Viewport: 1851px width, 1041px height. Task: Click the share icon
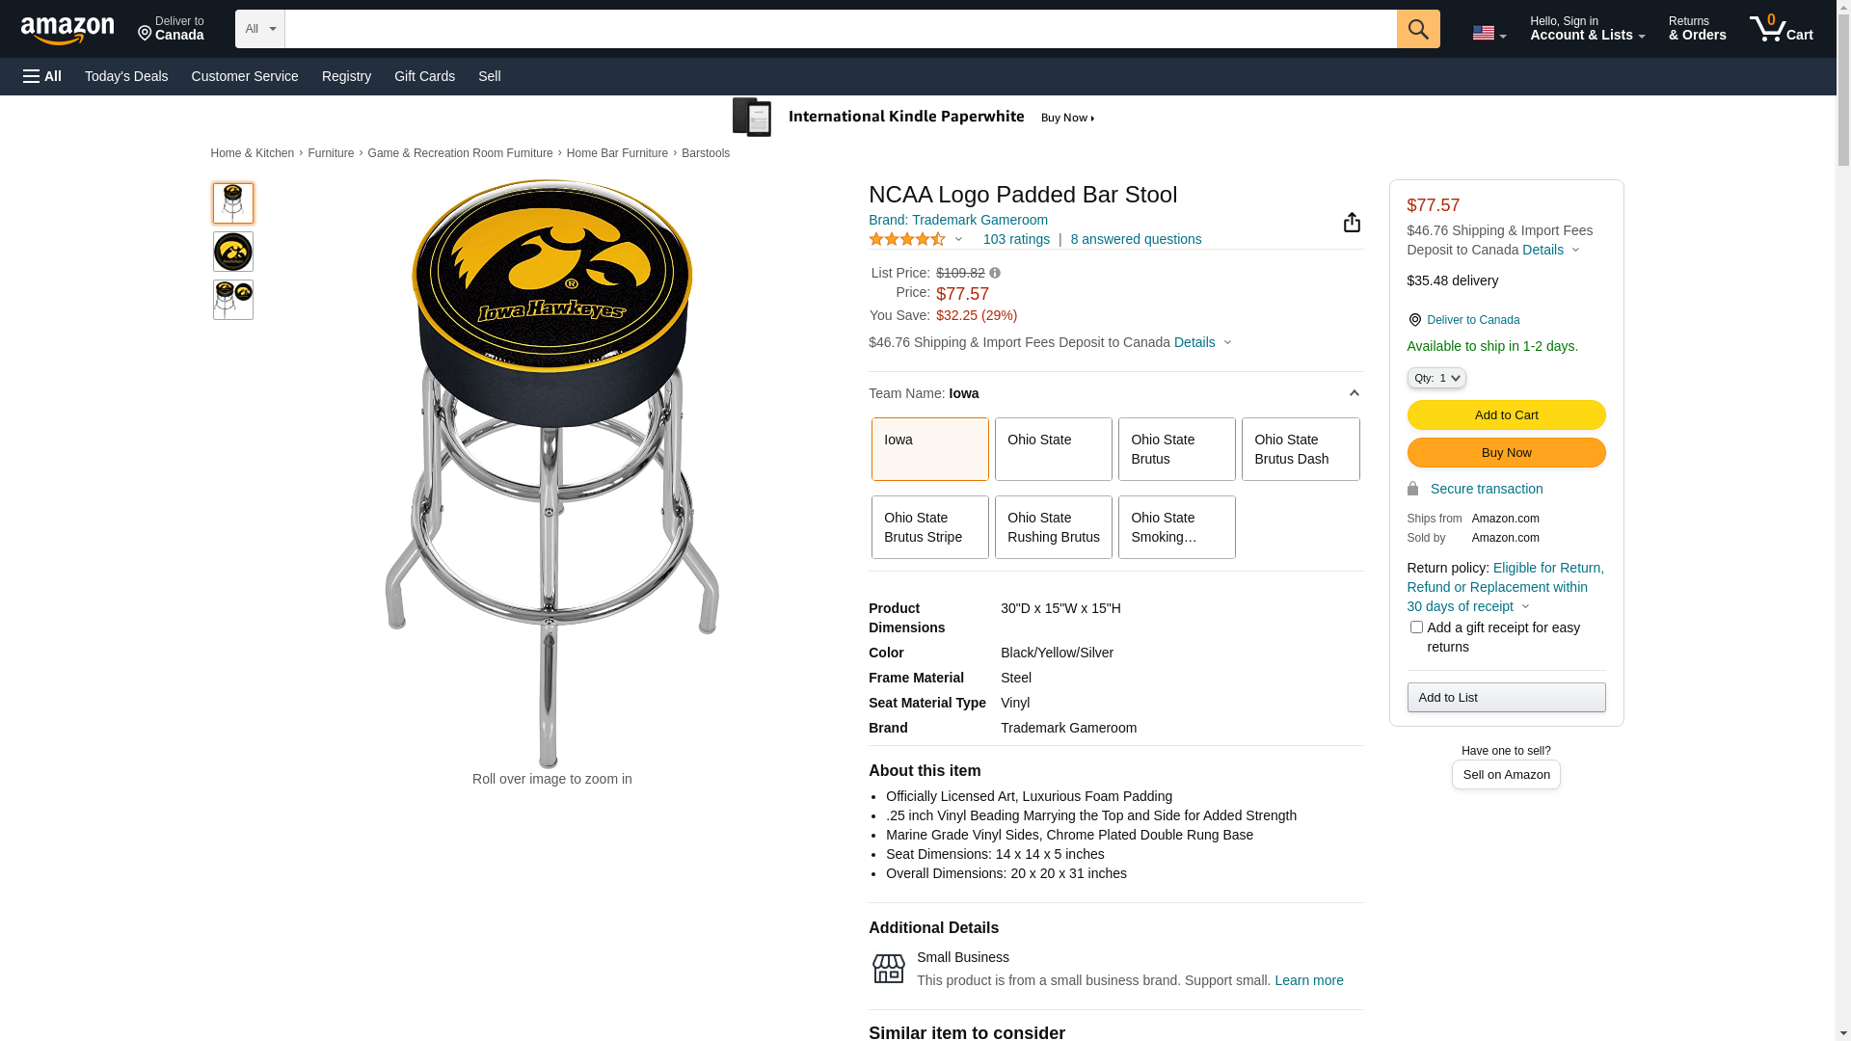point(1352,223)
